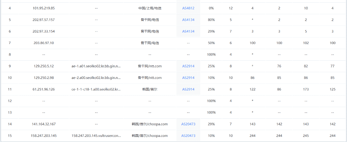Click 29% loss in hop 6 row
347x142 pixels.
(211, 32)
